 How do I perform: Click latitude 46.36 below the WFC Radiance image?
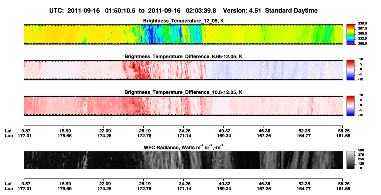pyautogui.click(x=263, y=184)
